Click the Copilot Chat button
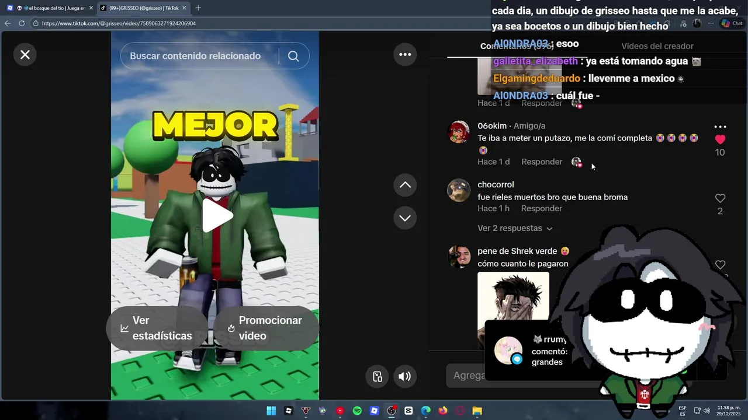Viewport: 748px width, 420px height. (732, 23)
